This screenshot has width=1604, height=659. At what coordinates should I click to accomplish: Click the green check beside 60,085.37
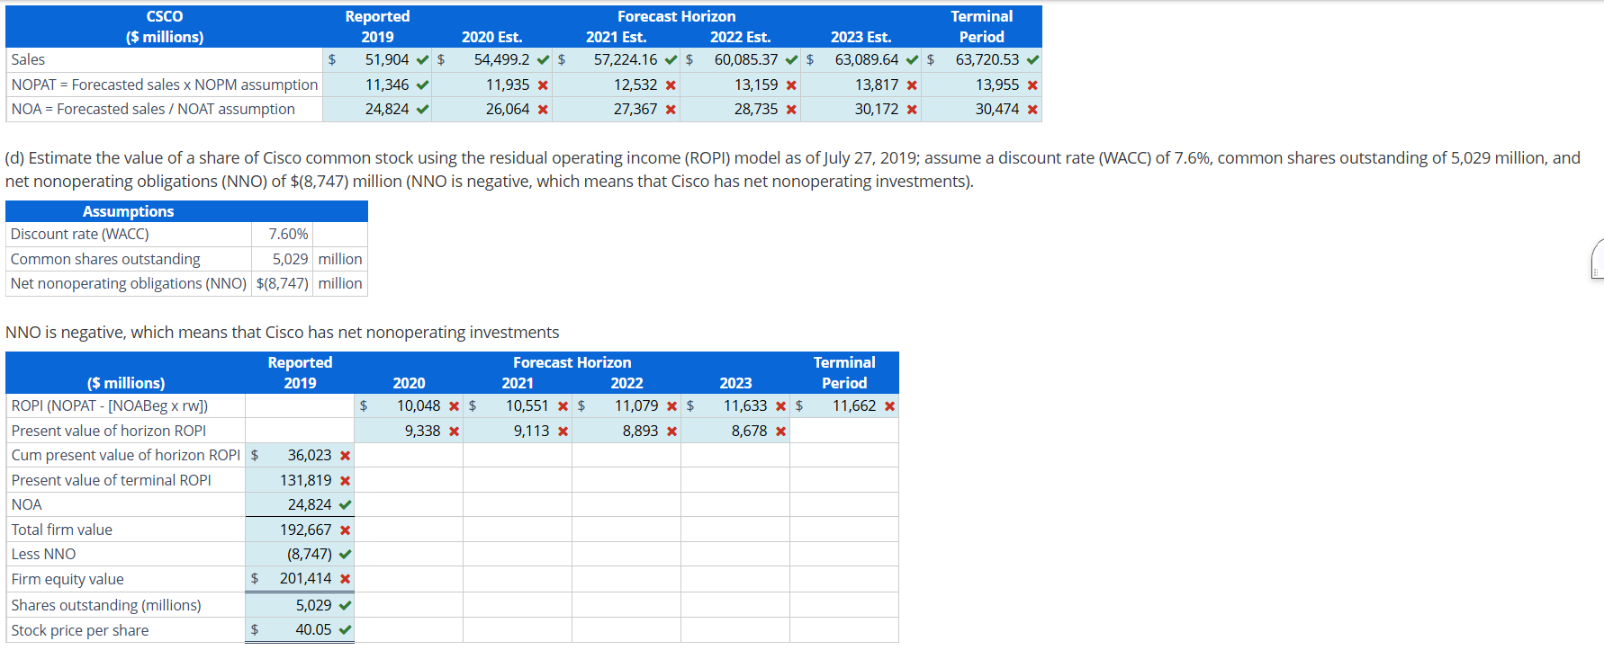pos(792,60)
